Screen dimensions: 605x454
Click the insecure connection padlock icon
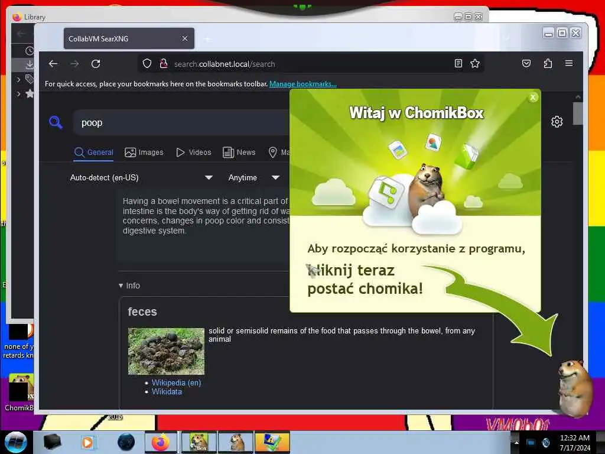pos(164,63)
